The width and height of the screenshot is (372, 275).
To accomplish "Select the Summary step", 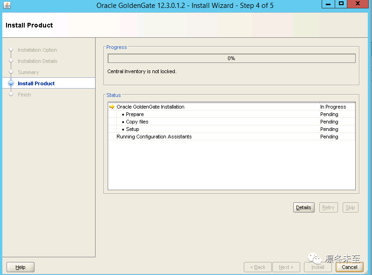I will 28,72.
